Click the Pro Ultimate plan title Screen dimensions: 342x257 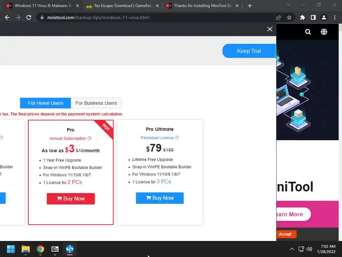[160, 129]
